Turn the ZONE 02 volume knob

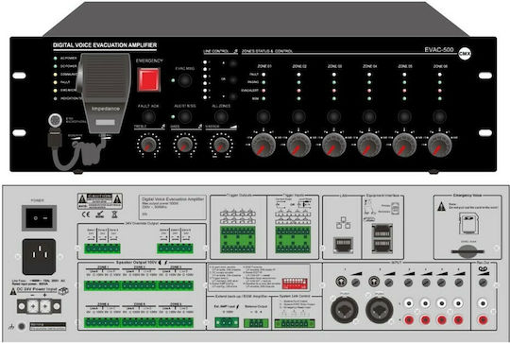coord(298,145)
